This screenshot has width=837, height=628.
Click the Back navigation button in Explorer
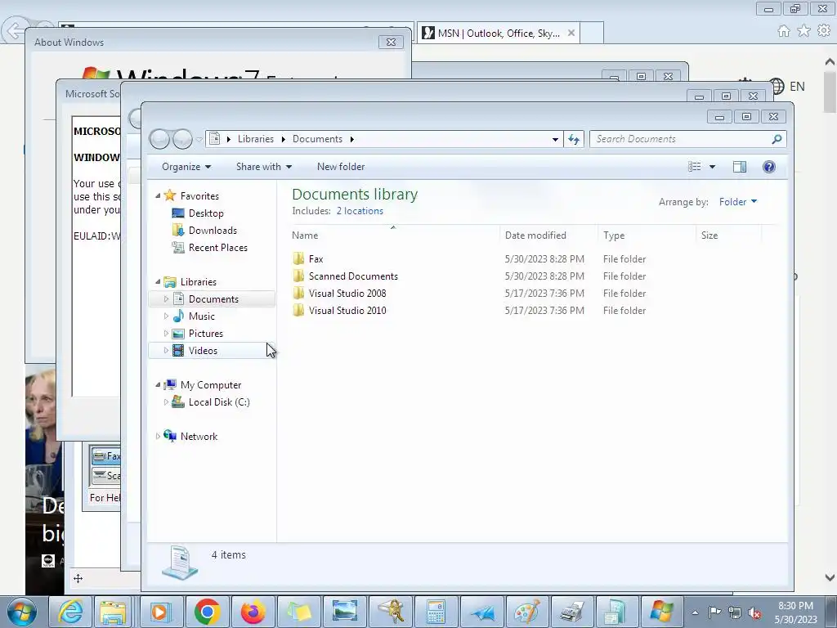pos(159,139)
